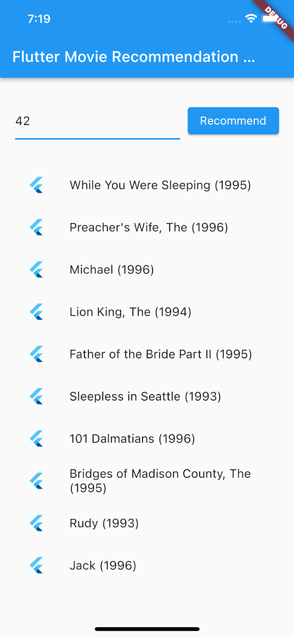Click the Flutter icon beside Rudy (1993)
Image resolution: width=294 pixels, height=637 pixels.
(x=37, y=523)
